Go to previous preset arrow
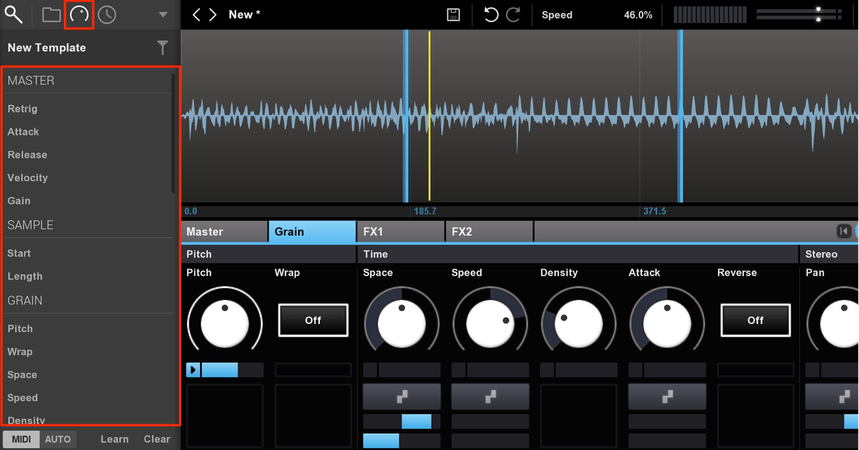The width and height of the screenshot is (859, 450). point(196,14)
